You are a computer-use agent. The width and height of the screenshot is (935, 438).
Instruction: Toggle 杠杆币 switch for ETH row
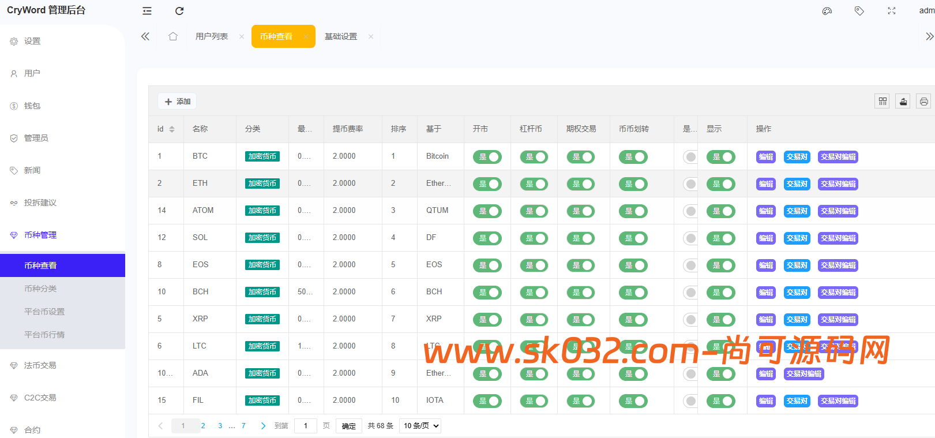[534, 184]
